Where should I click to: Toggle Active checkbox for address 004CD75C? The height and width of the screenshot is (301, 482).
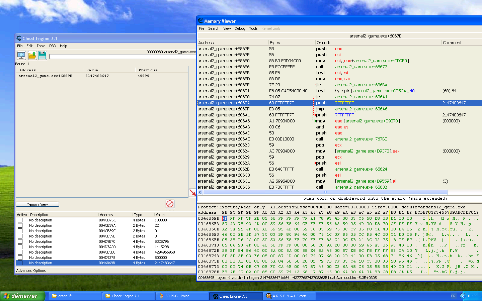click(x=20, y=220)
